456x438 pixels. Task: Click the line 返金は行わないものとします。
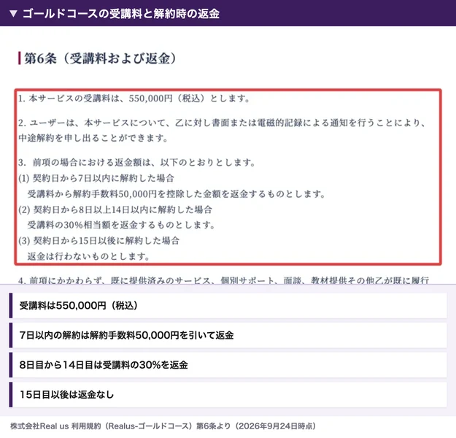pyautogui.click(x=88, y=256)
